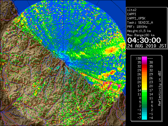Select the Task: SEAICE_A text line

coord(140,23)
